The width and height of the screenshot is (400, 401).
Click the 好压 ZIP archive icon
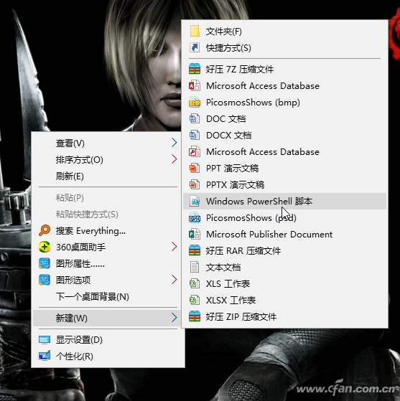tap(195, 316)
